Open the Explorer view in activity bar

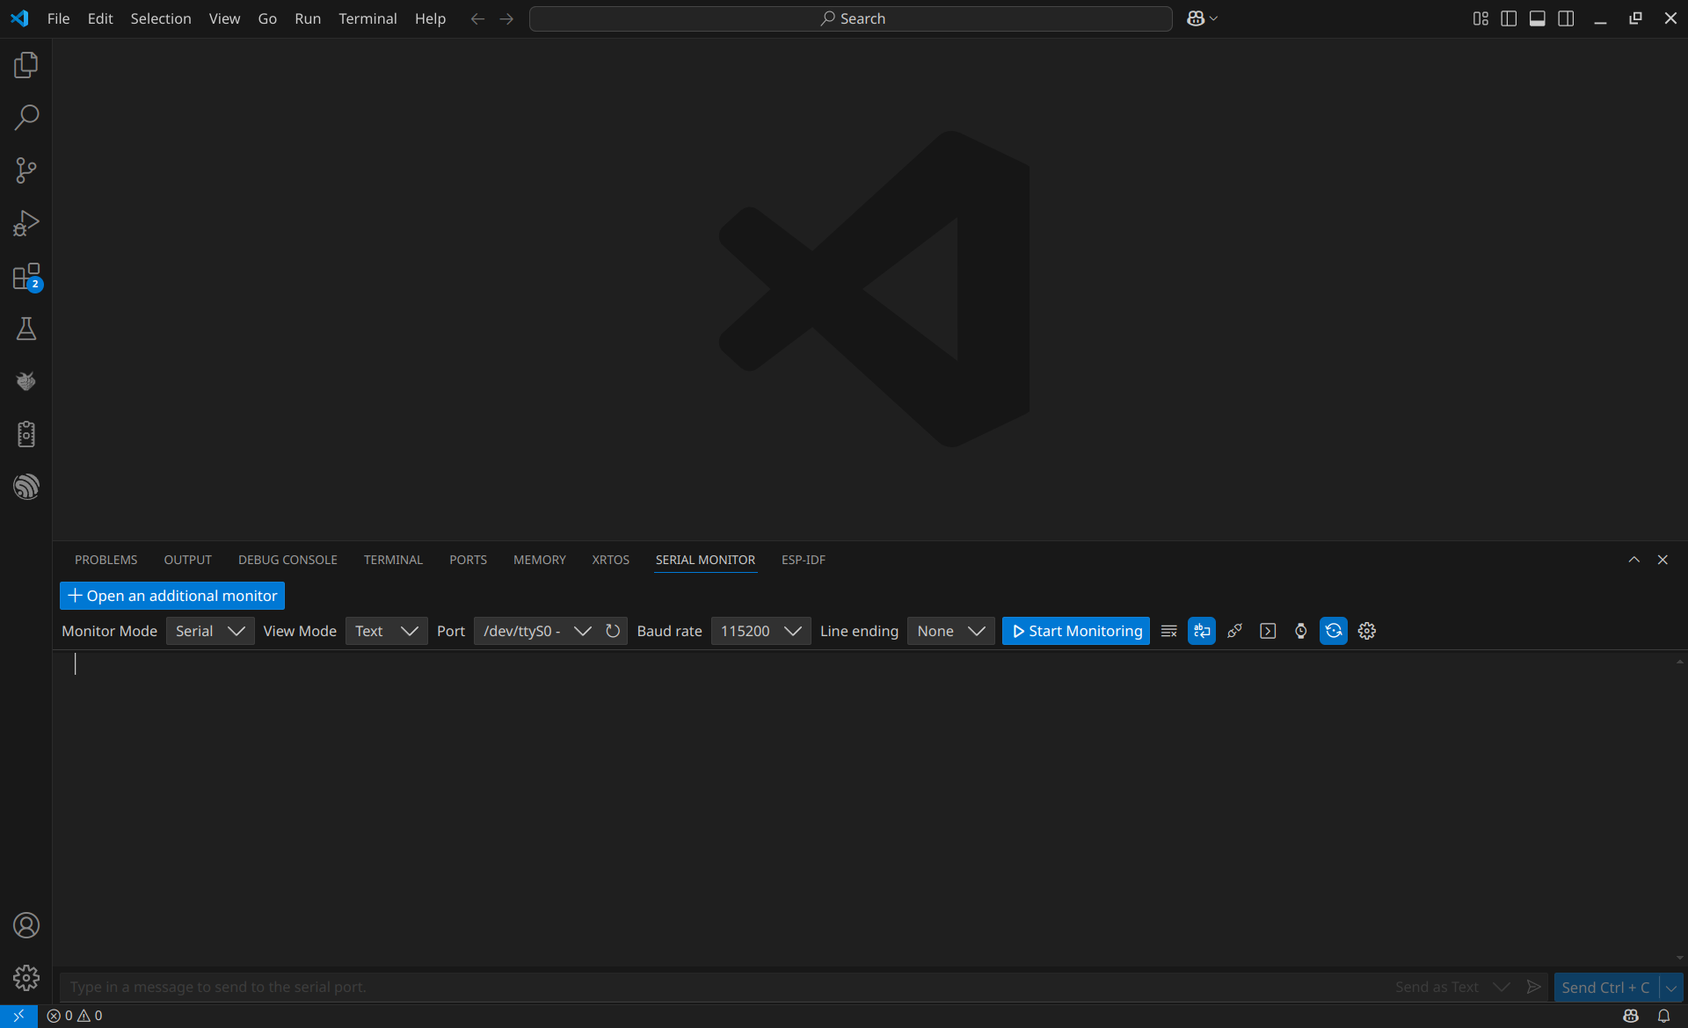(x=26, y=65)
